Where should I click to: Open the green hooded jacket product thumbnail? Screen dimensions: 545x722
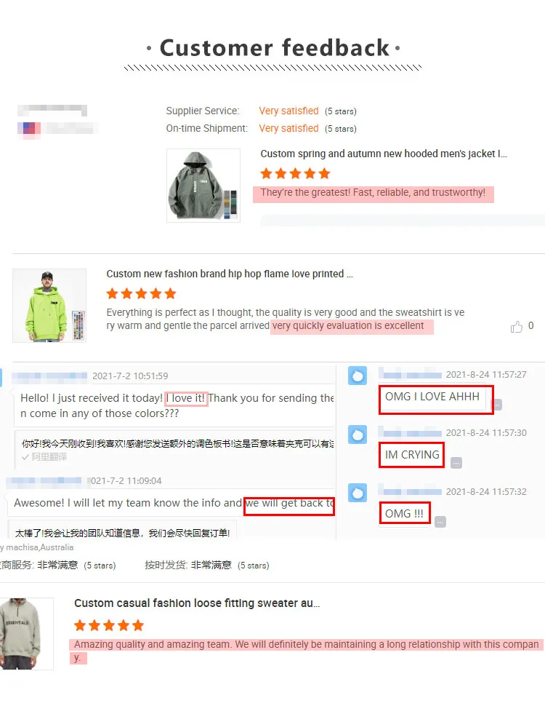point(203,186)
